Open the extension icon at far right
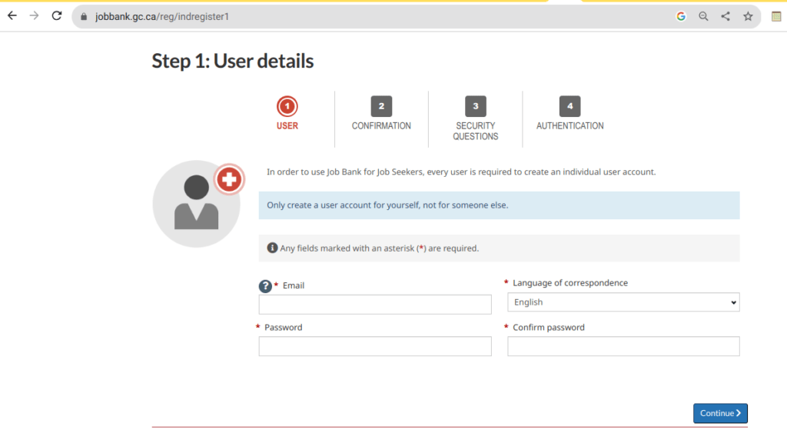 776,16
